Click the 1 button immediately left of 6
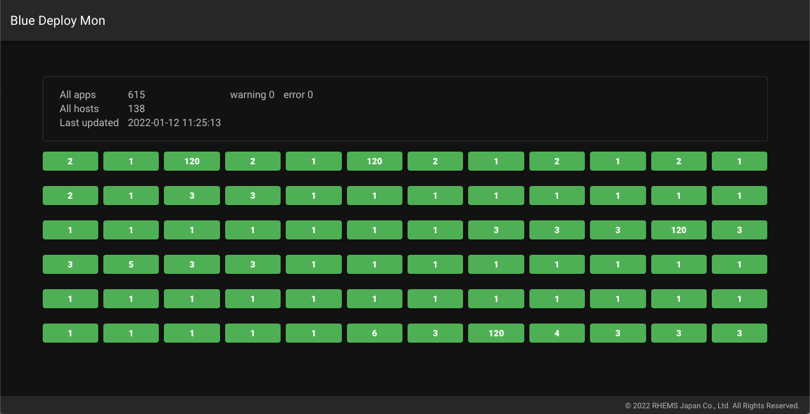The image size is (810, 414). (314, 333)
